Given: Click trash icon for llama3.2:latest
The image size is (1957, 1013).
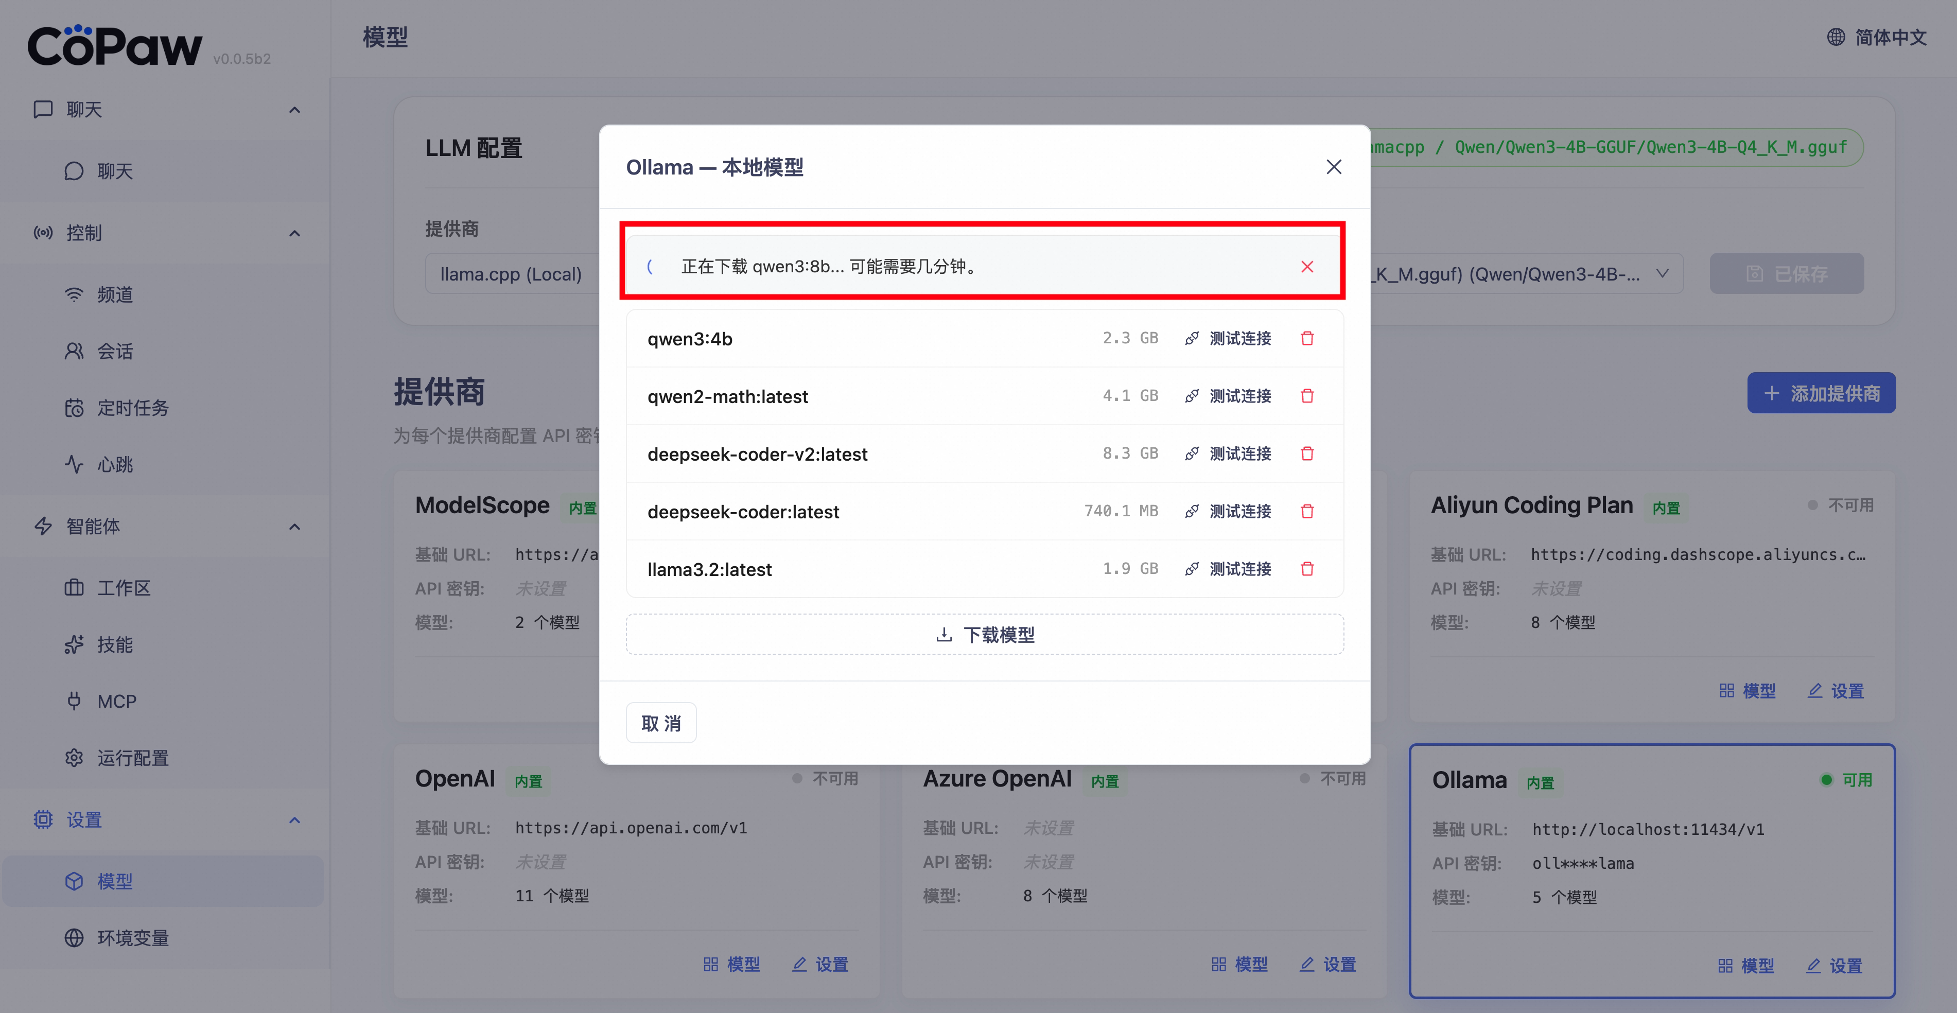Looking at the screenshot, I should tap(1307, 569).
